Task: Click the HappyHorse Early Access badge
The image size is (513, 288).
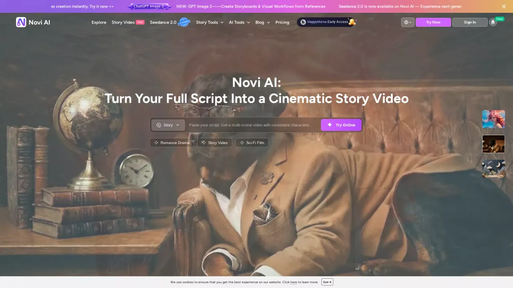Action: (x=326, y=22)
